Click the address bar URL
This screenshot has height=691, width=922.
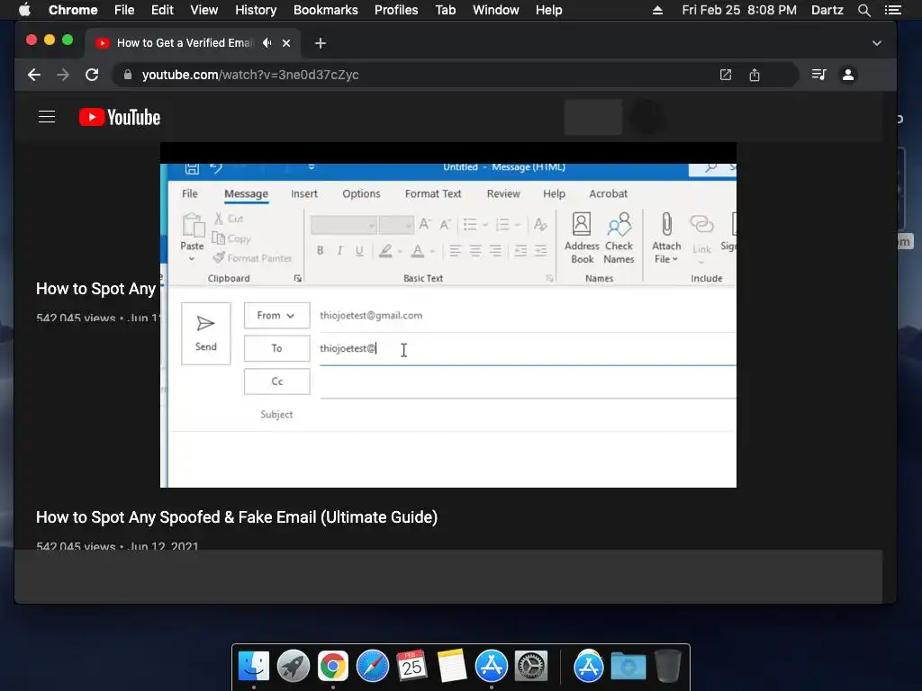click(x=250, y=75)
